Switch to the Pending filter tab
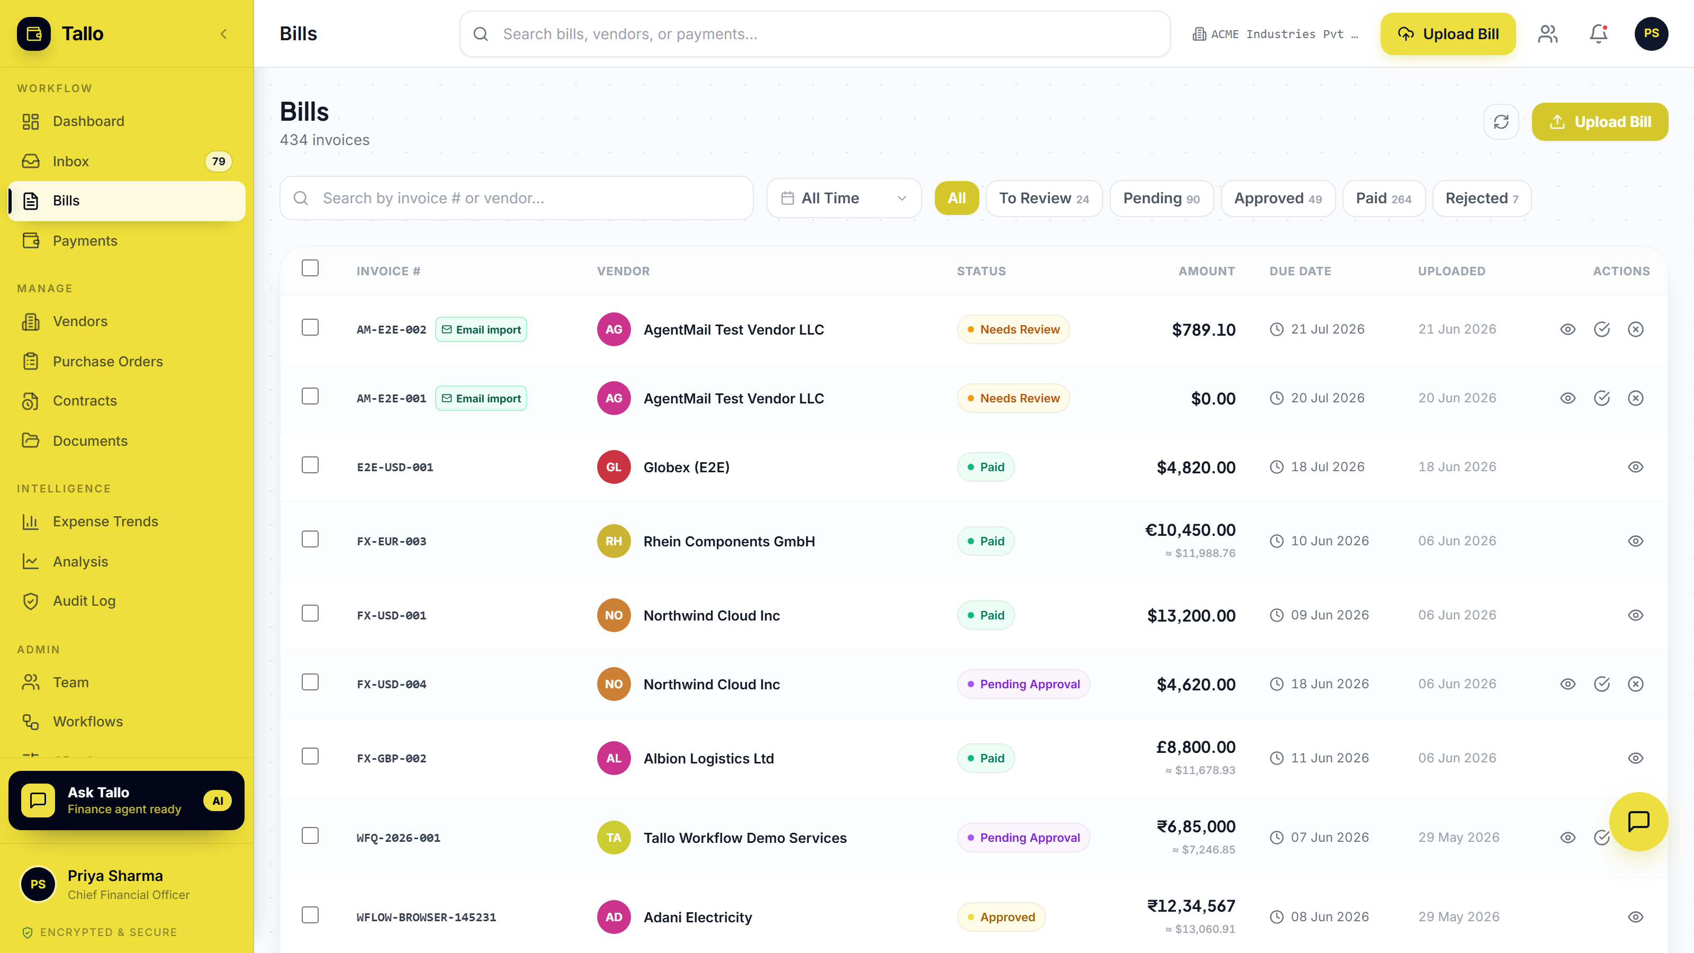This screenshot has width=1694, height=953. click(1161, 198)
